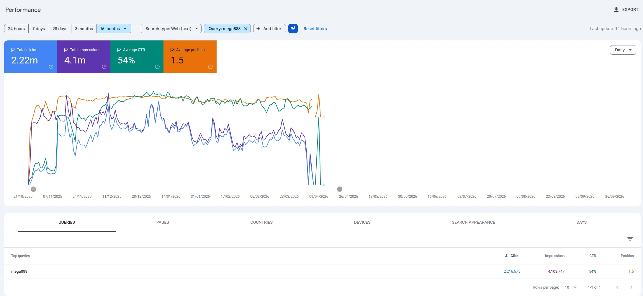Switch to the Days tab

581,222
